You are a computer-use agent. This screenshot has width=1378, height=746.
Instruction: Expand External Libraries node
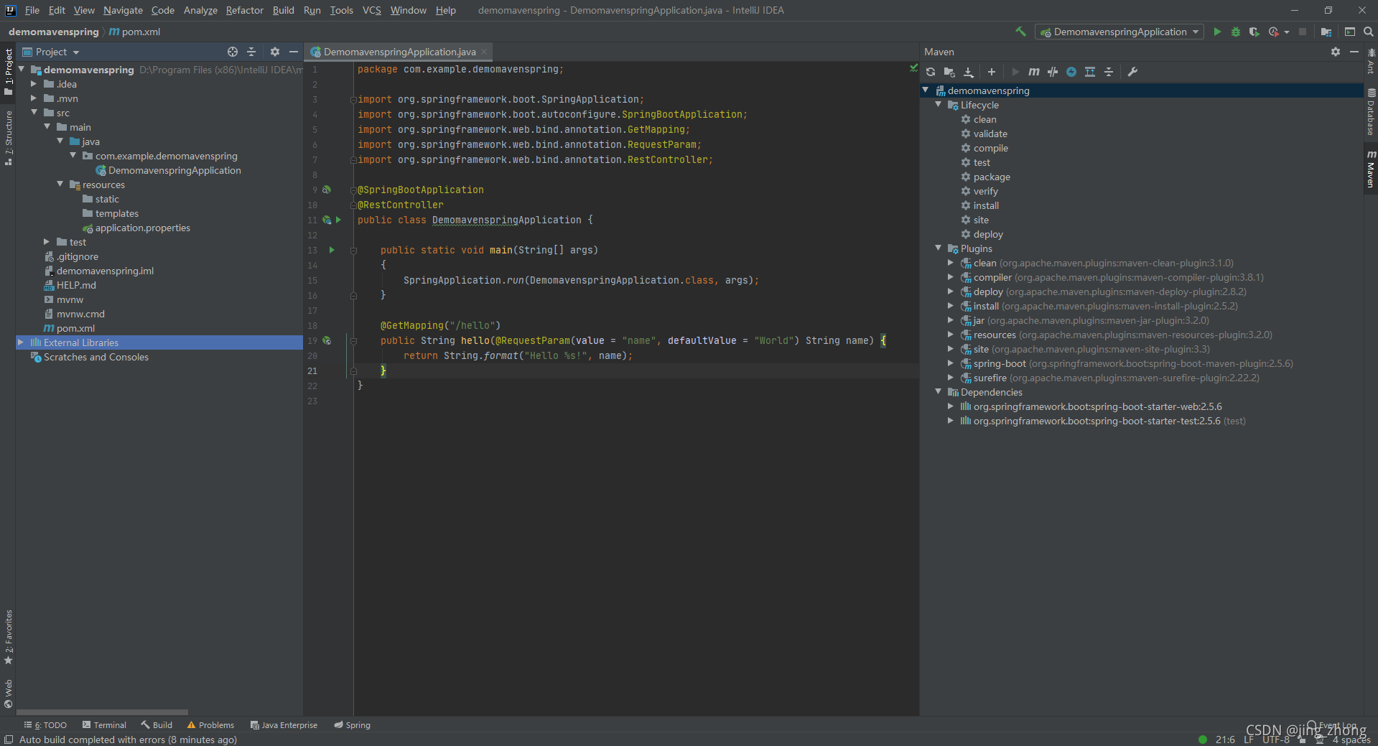(21, 342)
